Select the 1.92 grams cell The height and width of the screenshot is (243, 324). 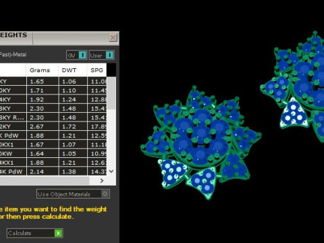43,99
